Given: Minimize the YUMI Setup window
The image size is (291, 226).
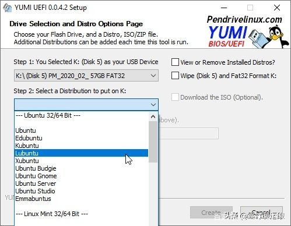Looking at the screenshot, I should pos(224,8).
